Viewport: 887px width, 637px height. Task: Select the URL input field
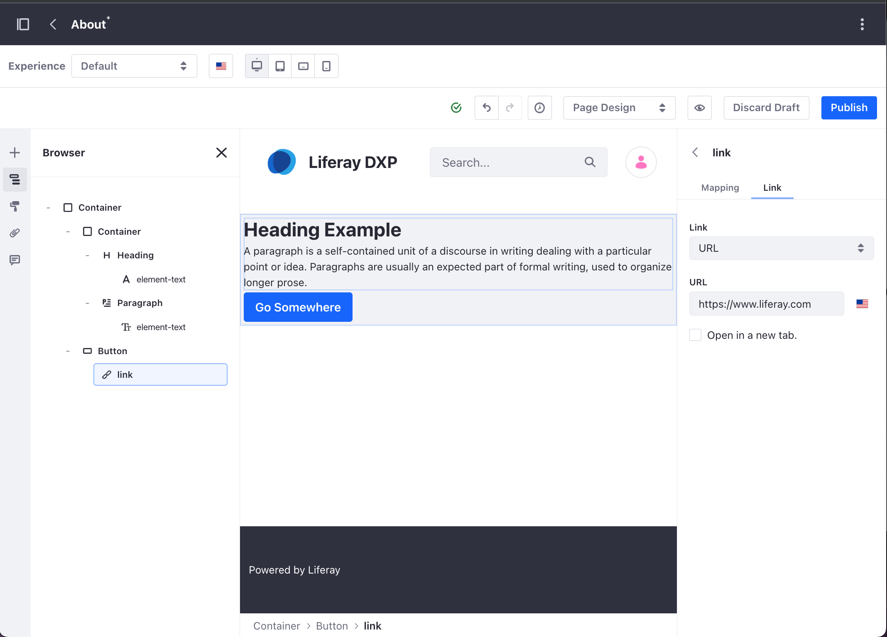pos(767,304)
